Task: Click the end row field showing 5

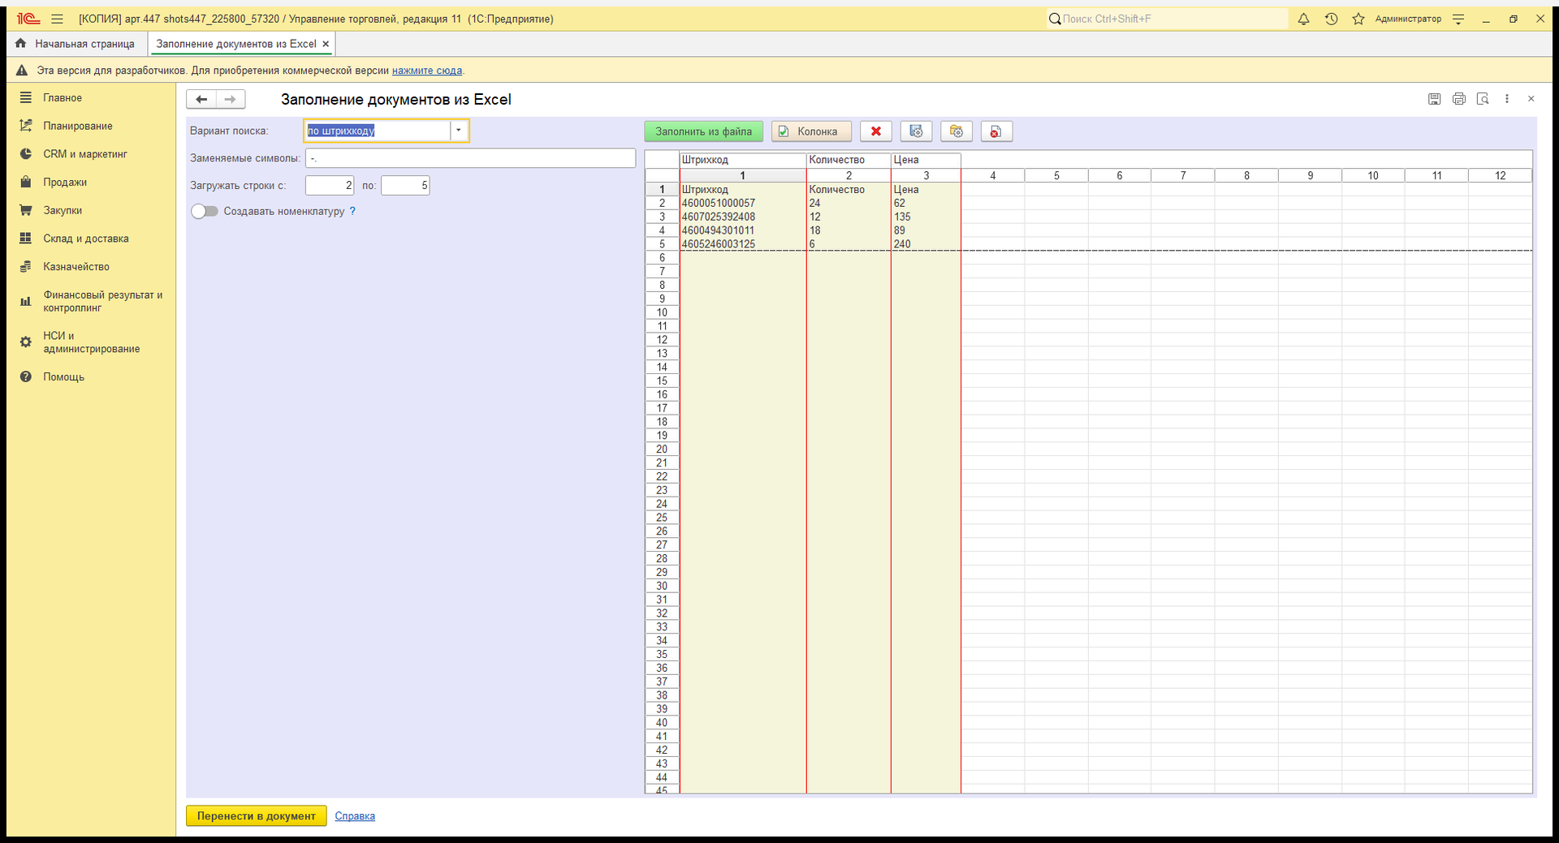Action: (405, 186)
